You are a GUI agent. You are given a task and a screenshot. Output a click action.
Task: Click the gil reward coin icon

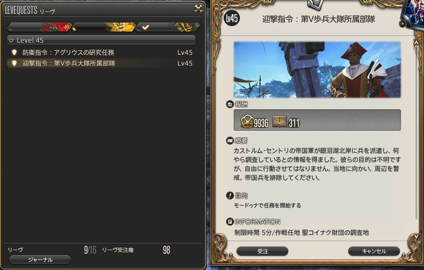pos(247,121)
